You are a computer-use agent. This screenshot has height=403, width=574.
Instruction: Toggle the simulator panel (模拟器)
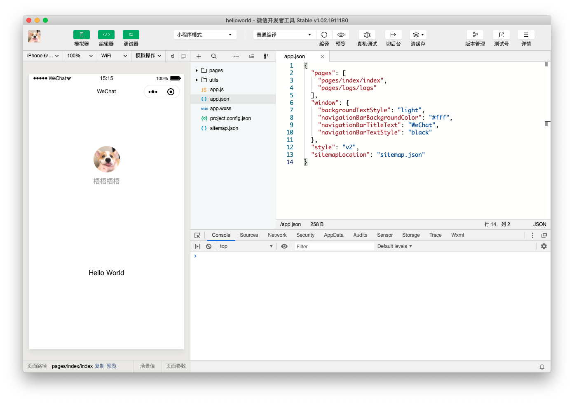pos(82,35)
